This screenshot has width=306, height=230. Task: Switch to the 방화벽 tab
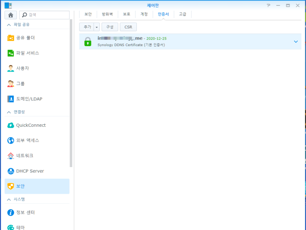coord(107,14)
